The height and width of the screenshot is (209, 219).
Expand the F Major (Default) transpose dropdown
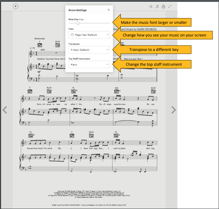[89, 49]
